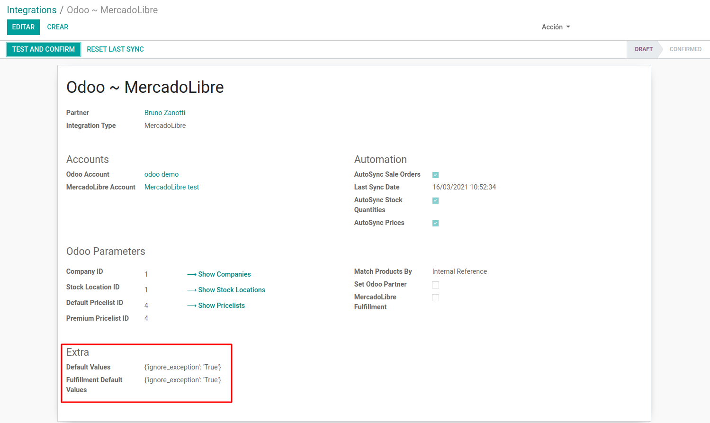
Task: Click Show Pricelists link
Action: 216,306
